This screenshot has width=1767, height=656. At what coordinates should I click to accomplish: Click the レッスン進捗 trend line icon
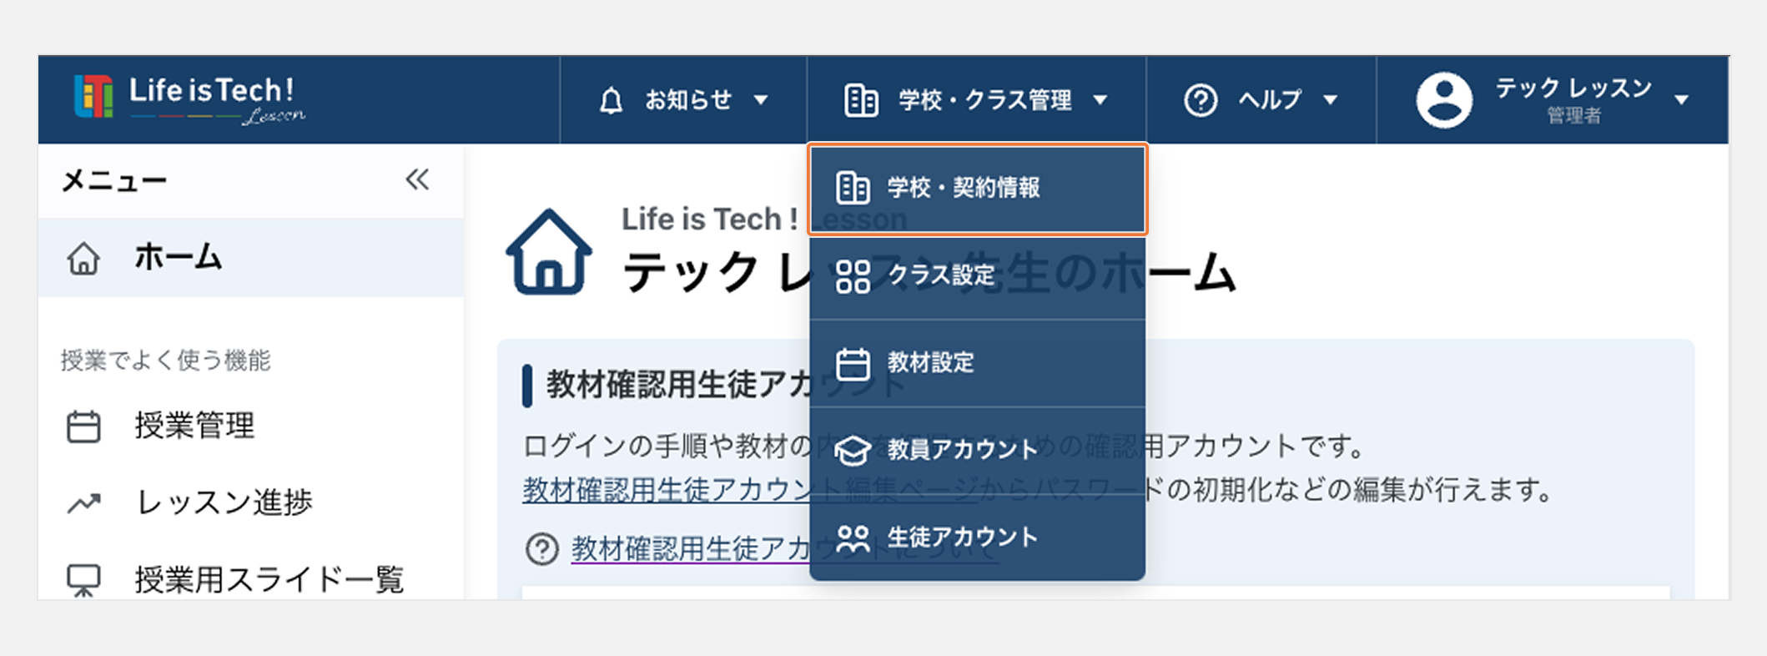pyautogui.click(x=84, y=503)
